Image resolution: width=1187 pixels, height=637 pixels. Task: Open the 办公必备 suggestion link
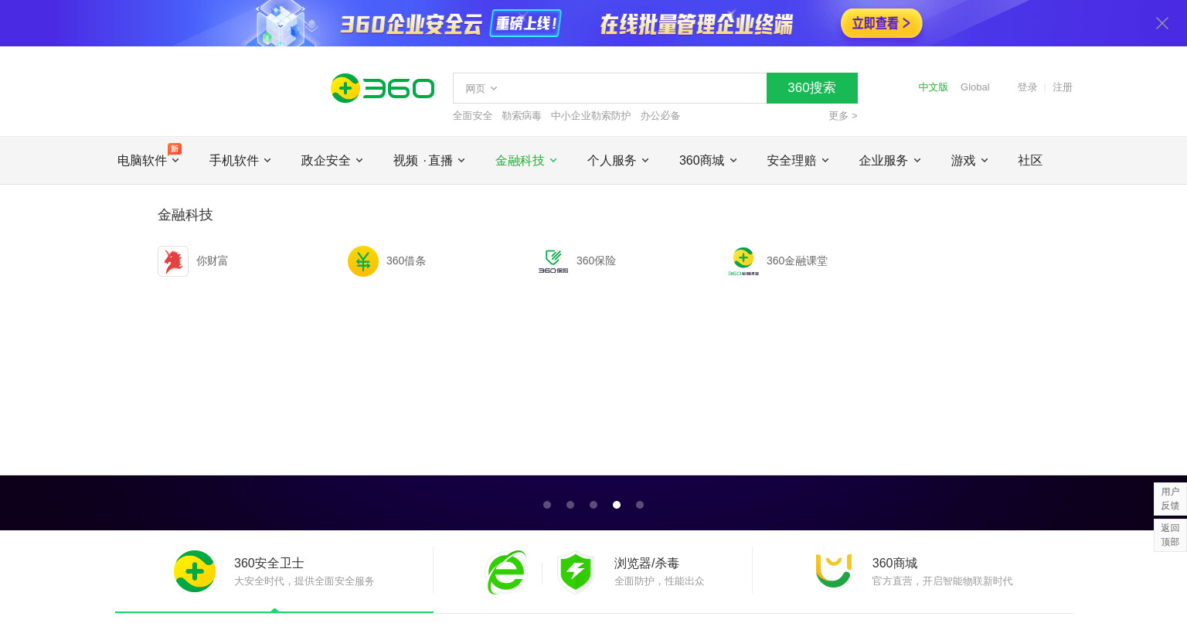tap(660, 116)
